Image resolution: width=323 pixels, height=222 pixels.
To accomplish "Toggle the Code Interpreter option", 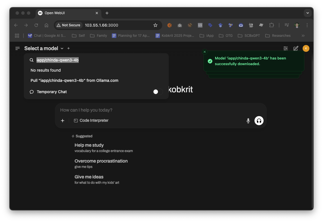I will (x=91, y=121).
